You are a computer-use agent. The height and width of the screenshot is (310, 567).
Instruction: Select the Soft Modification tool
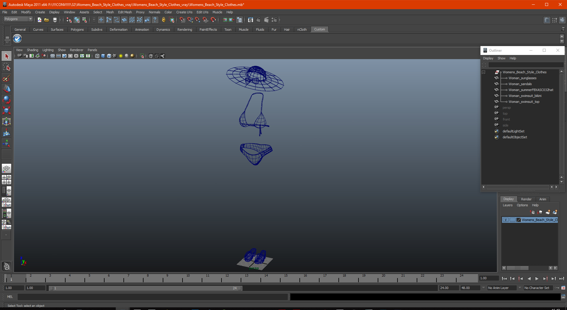6,132
